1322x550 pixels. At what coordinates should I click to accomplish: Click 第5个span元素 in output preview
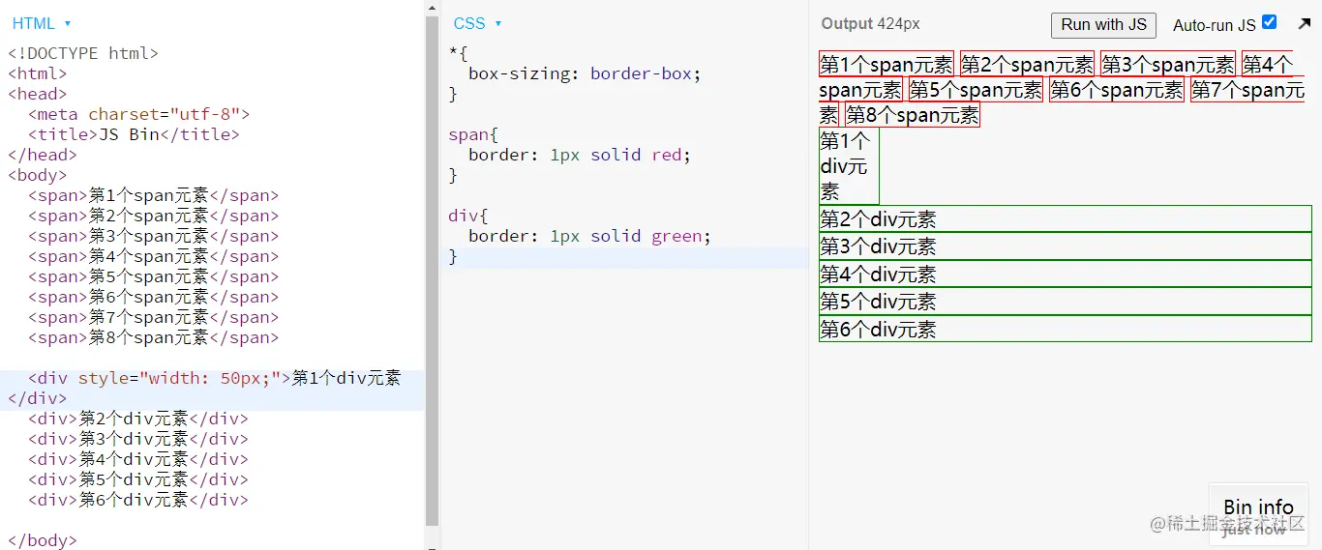976,90
